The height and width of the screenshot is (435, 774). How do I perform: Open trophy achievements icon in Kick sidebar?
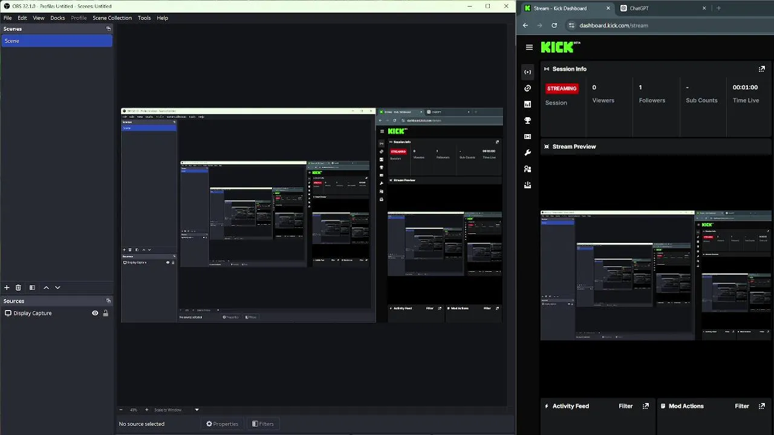(528, 120)
